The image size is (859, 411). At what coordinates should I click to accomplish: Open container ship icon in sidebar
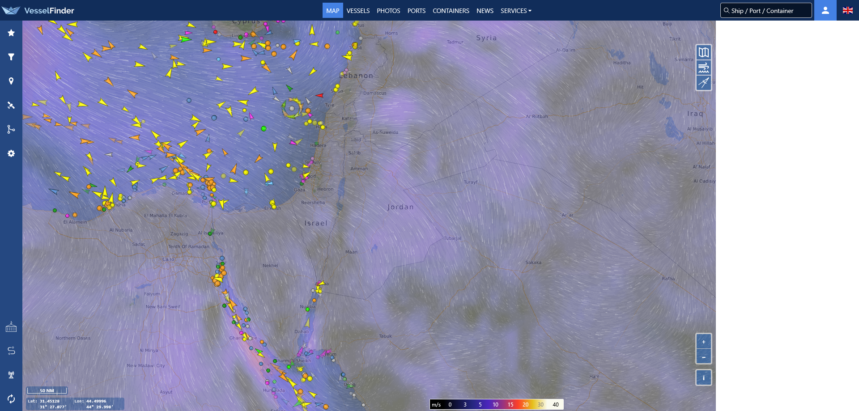point(11,327)
